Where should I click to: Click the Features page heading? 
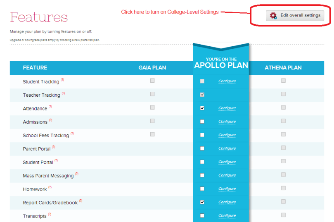[39, 17]
